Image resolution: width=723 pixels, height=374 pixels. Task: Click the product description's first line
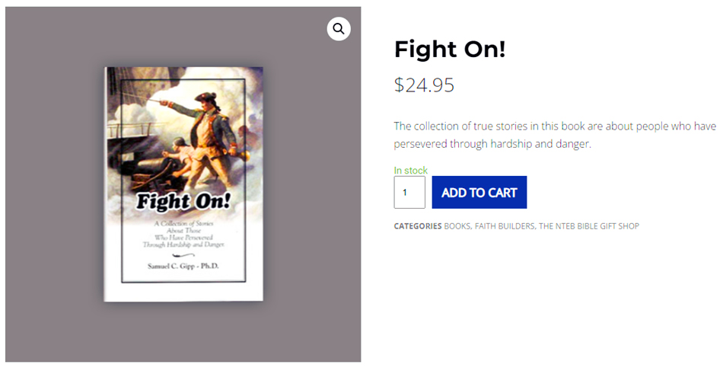point(555,126)
